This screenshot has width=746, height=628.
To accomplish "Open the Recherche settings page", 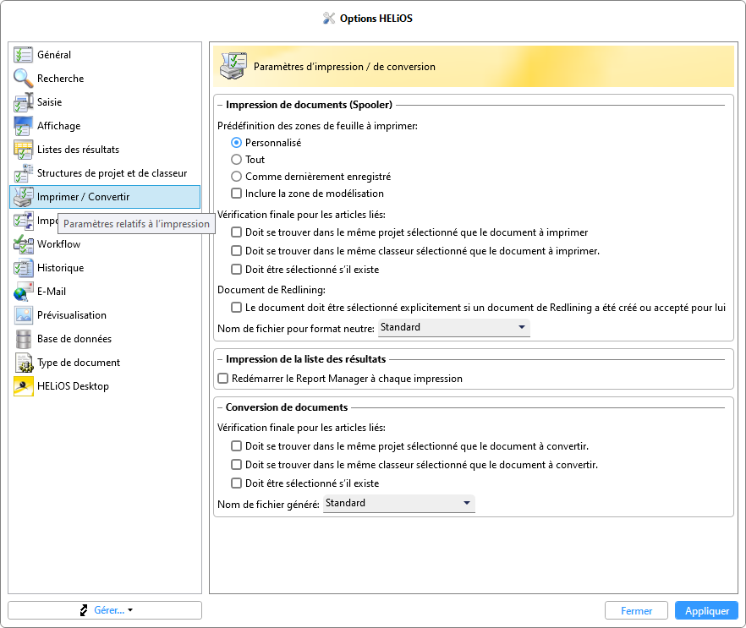I will click(x=105, y=79).
